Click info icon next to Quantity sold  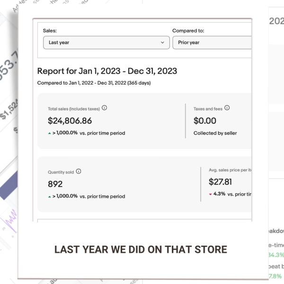pos(79,171)
